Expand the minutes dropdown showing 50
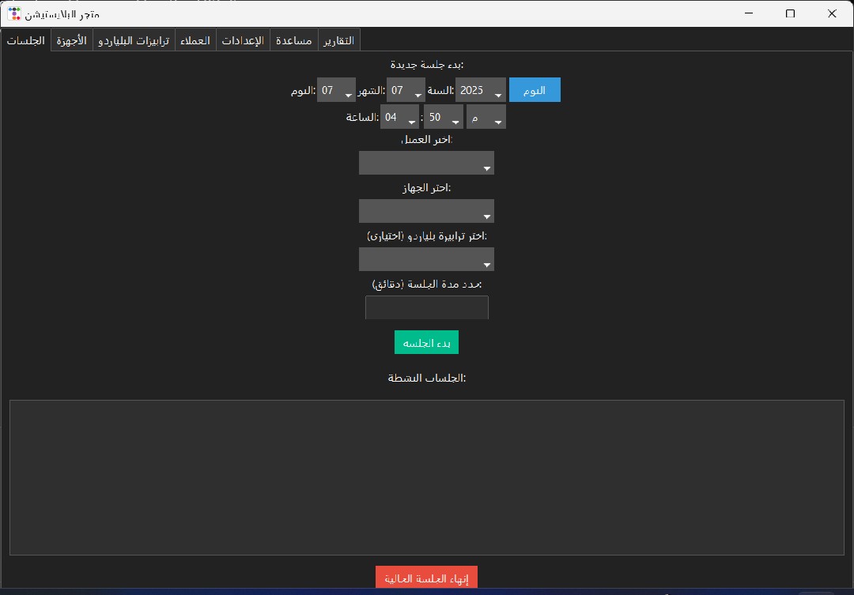 tap(444, 118)
